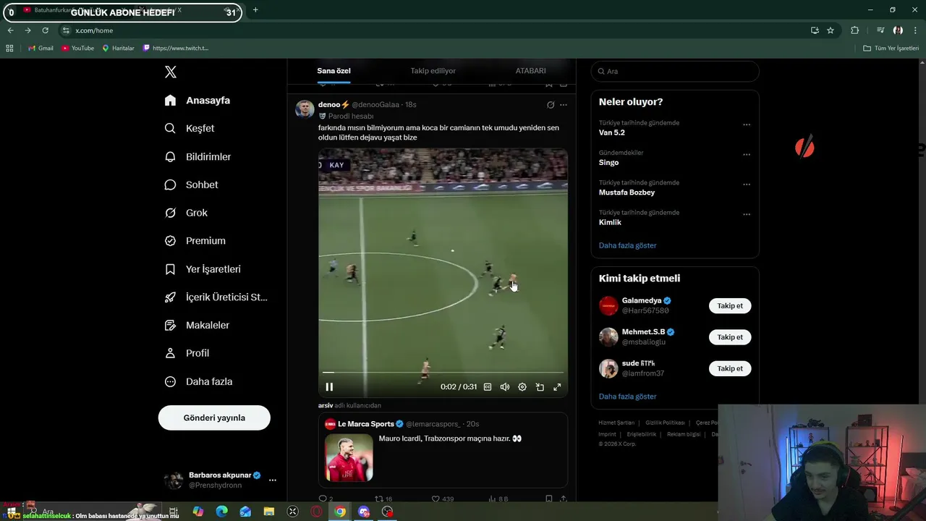
Task: Go back in browser
Action: pyautogui.click(x=10, y=30)
